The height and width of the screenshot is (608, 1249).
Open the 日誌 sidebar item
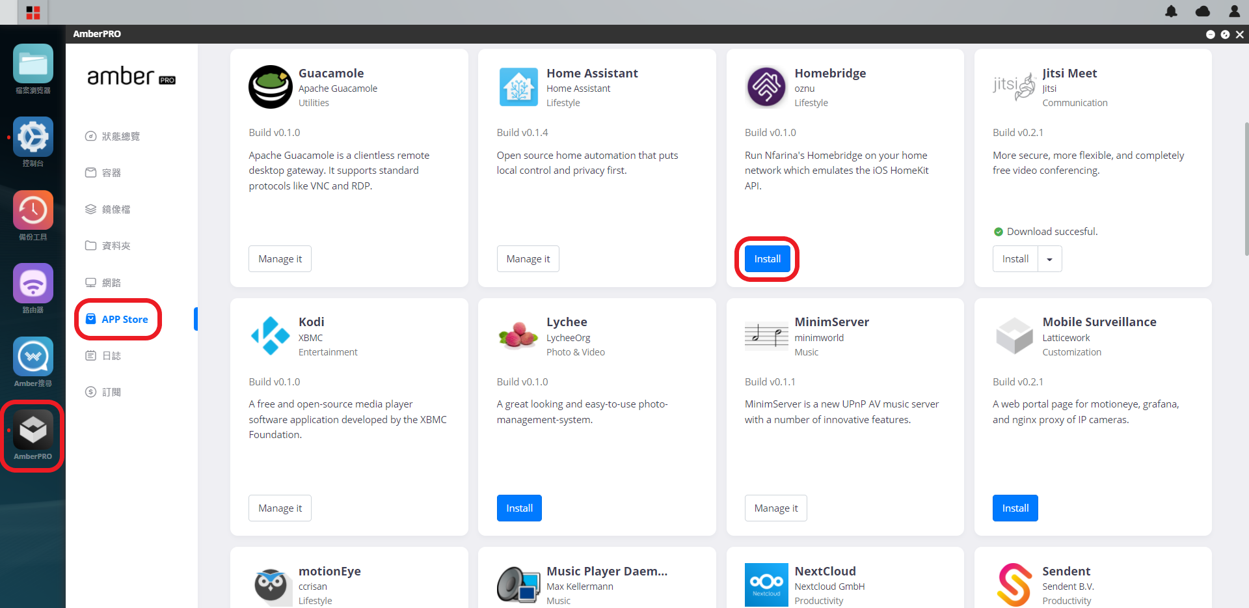click(103, 355)
